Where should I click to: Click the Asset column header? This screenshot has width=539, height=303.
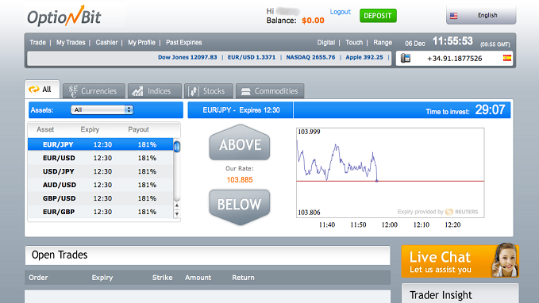pos(45,129)
